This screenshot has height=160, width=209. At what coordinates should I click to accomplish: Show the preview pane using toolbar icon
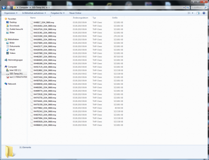[x=198, y=13]
